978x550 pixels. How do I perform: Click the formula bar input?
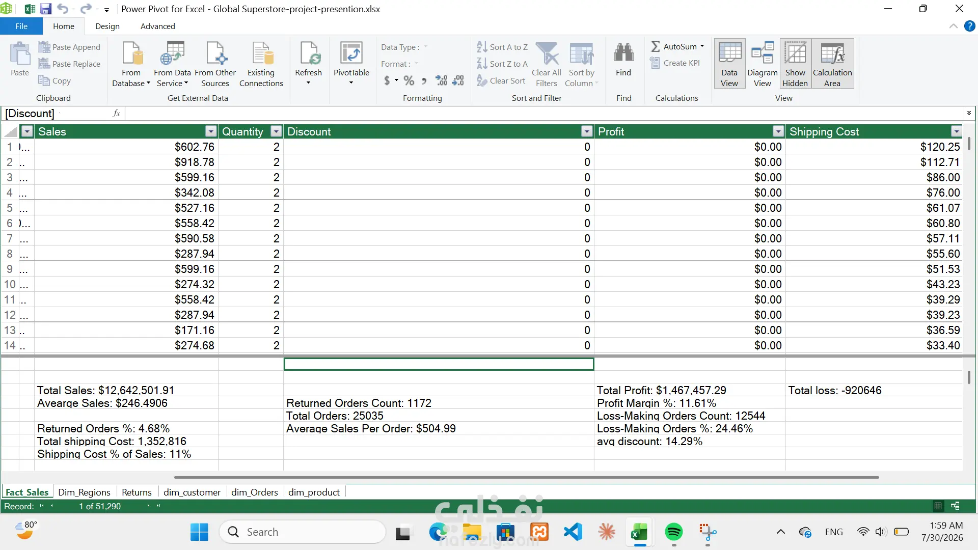pos(544,113)
